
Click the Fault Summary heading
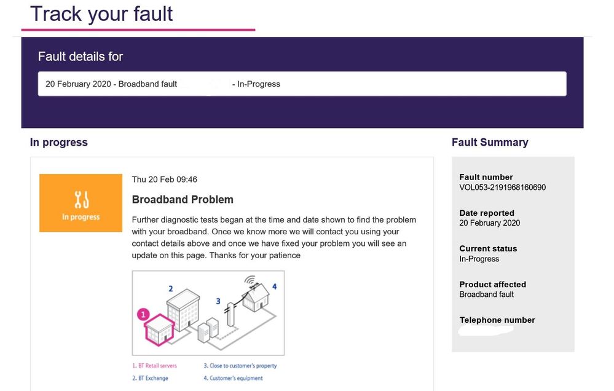click(490, 143)
